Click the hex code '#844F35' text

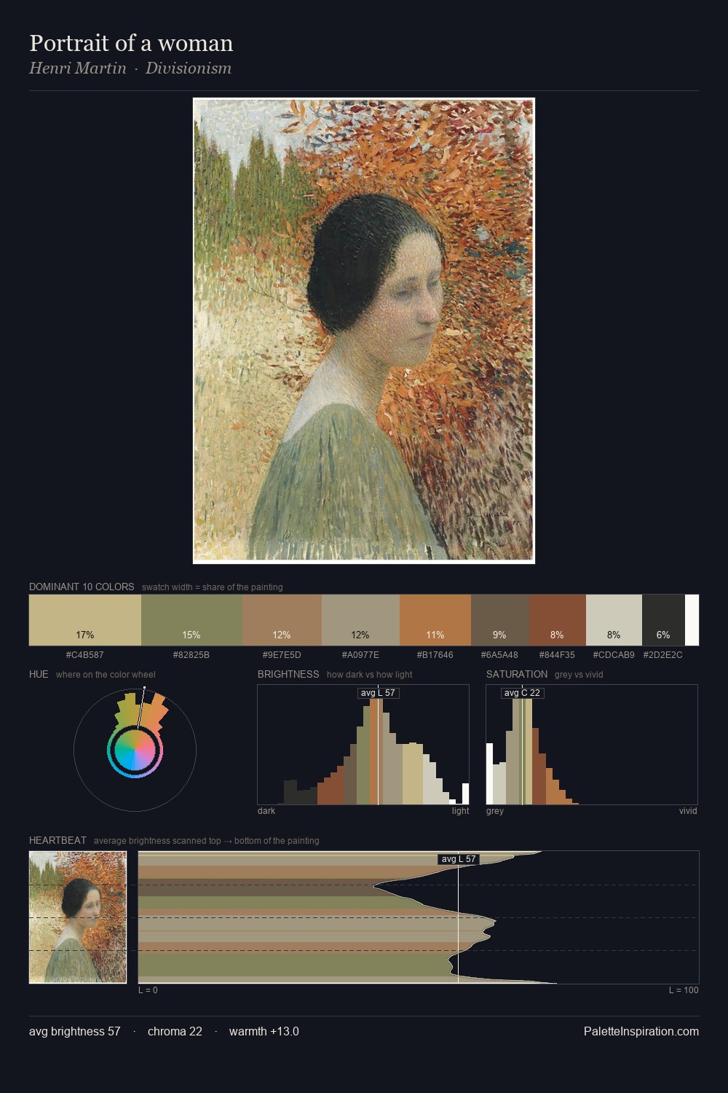coord(557,655)
